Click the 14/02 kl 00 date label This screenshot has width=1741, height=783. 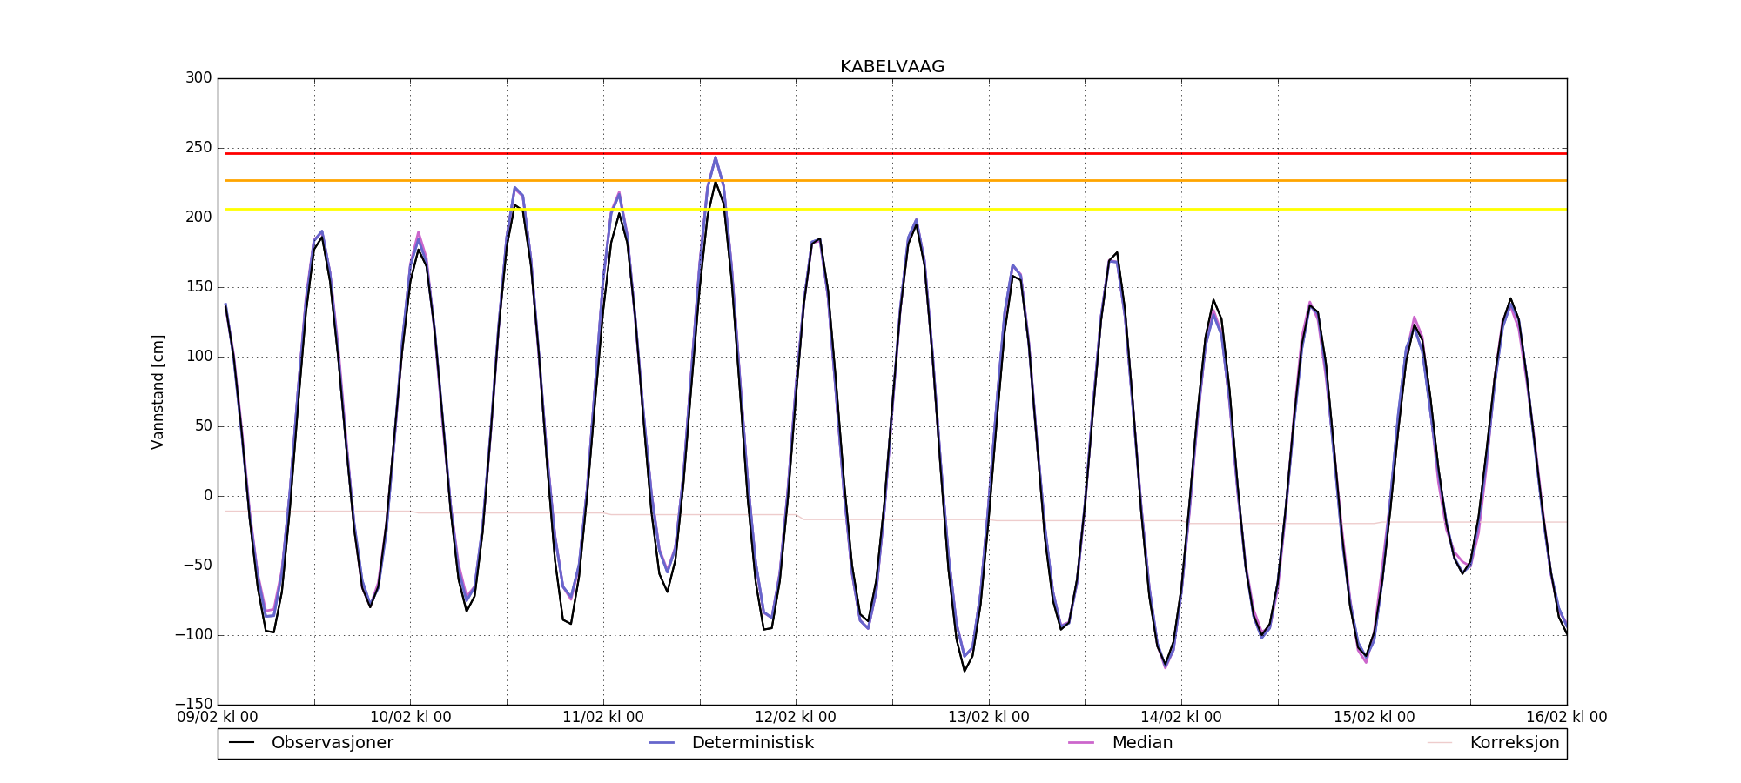pyautogui.click(x=1181, y=718)
